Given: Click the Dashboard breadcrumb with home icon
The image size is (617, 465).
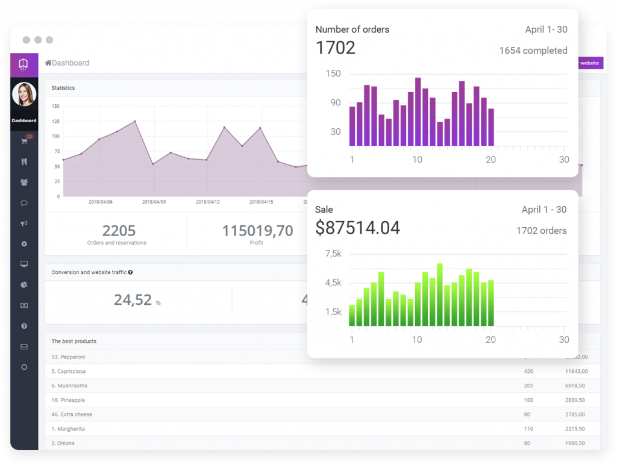Looking at the screenshot, I should coord(67,63).
